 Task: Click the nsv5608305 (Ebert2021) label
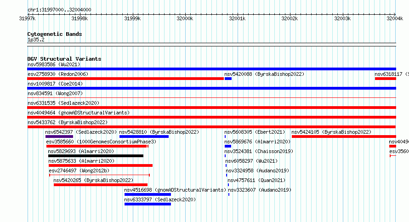(255, 132)
